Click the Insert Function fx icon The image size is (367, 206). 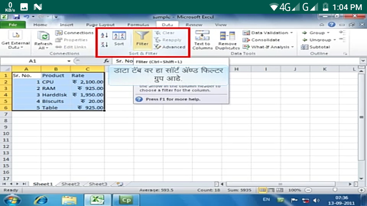[106, 61]
